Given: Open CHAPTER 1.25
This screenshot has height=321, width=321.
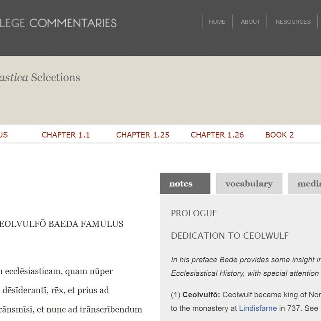Looking at the screenshot, I should click(x=143, y=135).
